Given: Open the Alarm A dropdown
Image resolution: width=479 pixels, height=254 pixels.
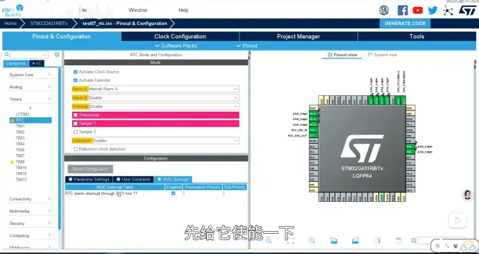Looking at the screenshot, I should tap(163, 89).
